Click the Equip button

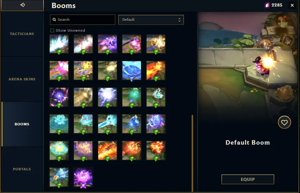[248, 179]
